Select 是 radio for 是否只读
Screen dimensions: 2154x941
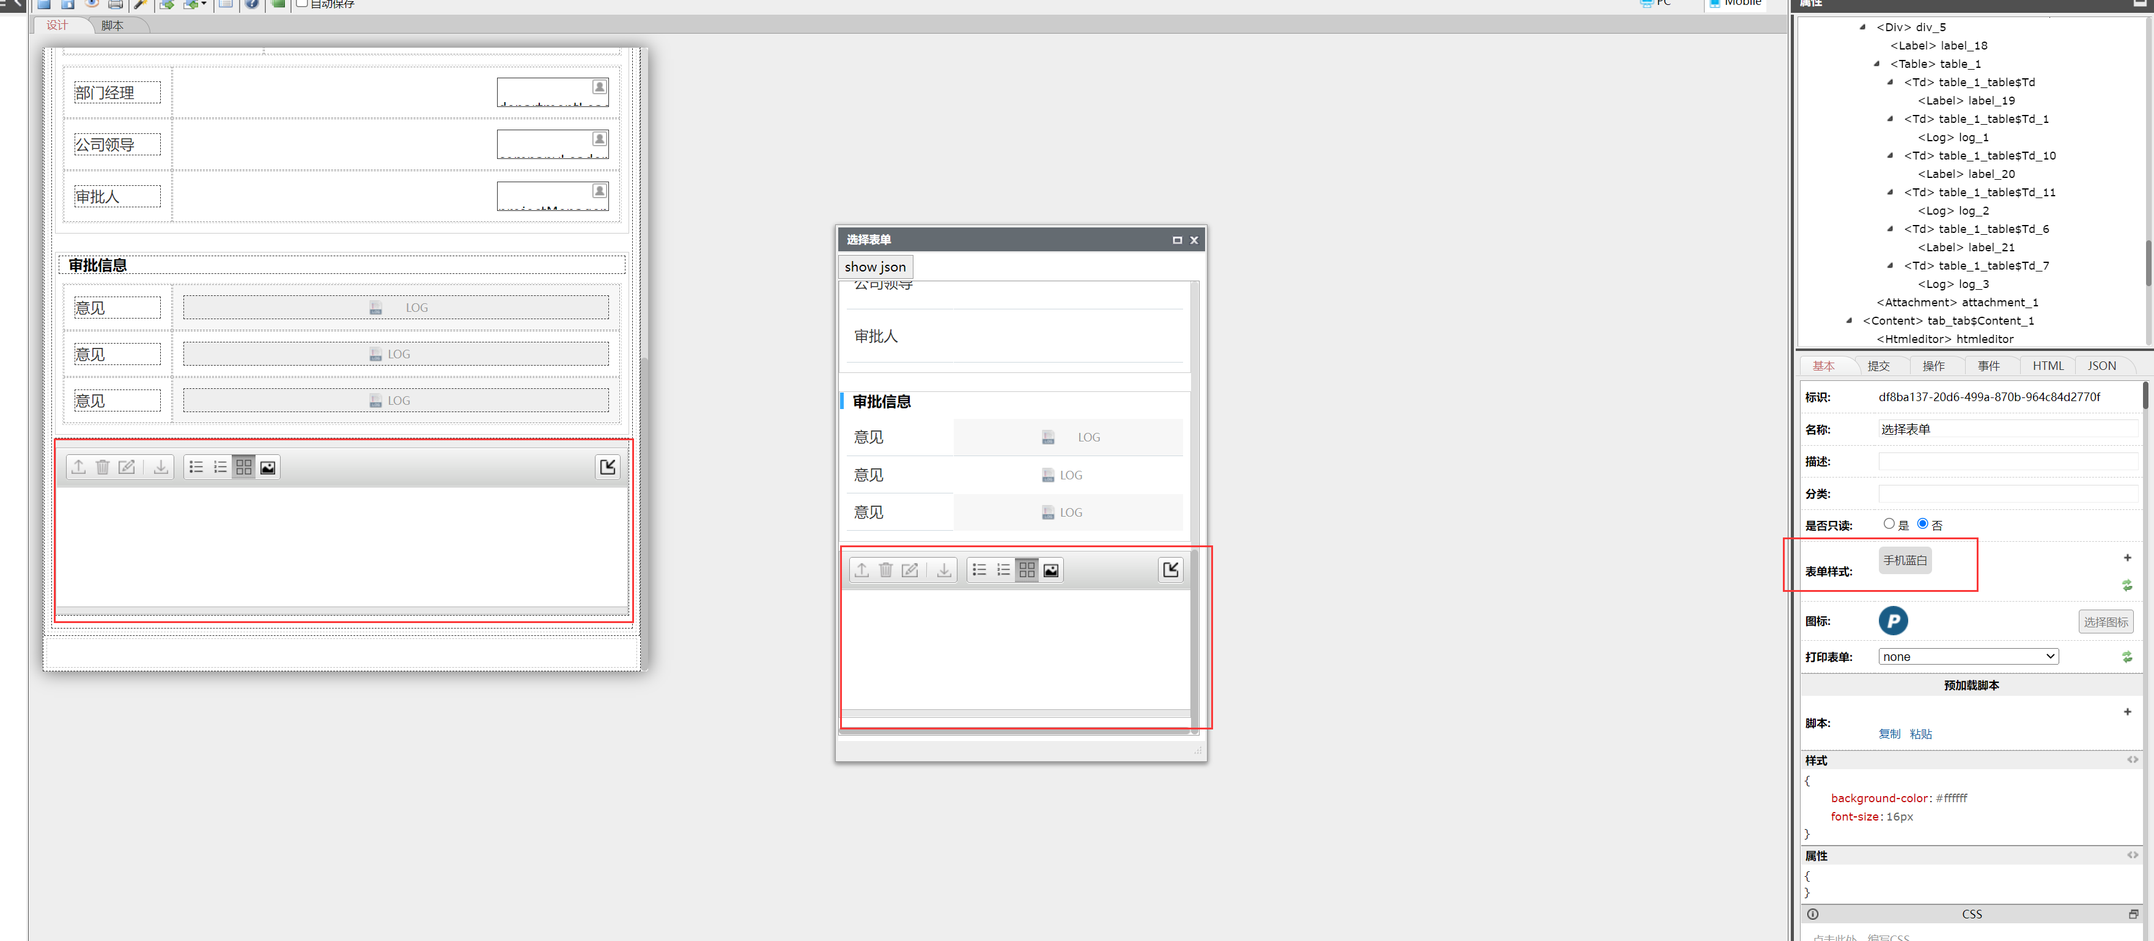(x=1888, y=523)
